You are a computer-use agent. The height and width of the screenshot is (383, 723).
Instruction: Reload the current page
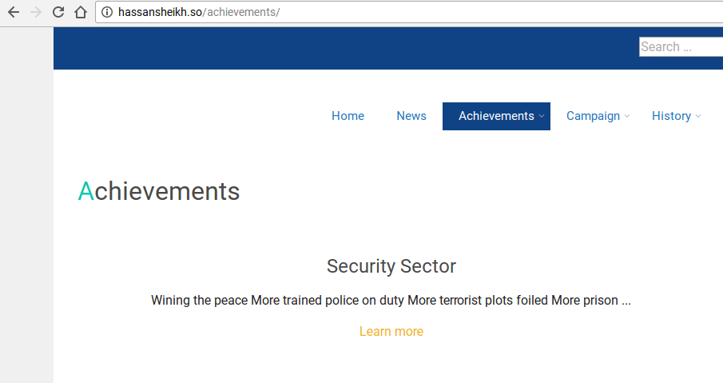click(x=58, y=12)
